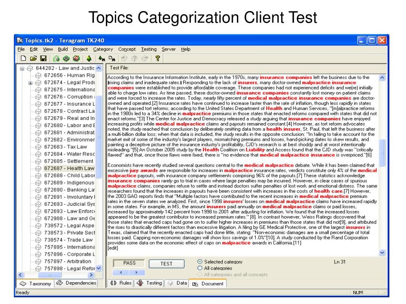Click the document text scroll-down arrow
Image resolution: width=406 pixels, height=304 pixels.
pos(382,253)
